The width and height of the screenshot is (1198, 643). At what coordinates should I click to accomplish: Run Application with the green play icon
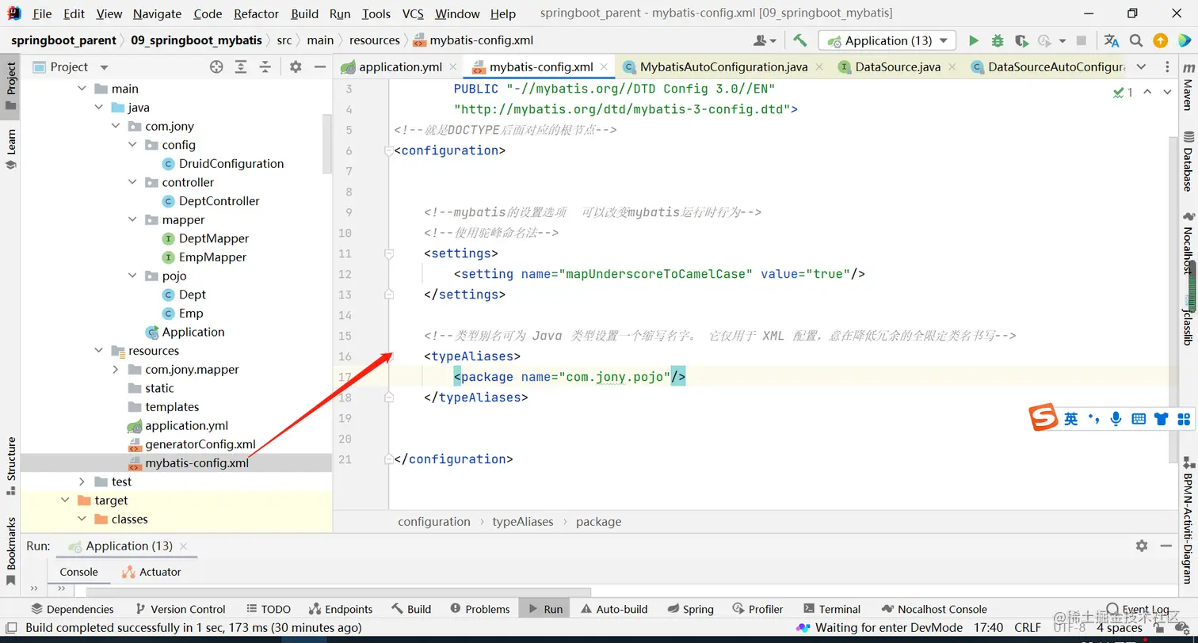[x=974, y=40]
